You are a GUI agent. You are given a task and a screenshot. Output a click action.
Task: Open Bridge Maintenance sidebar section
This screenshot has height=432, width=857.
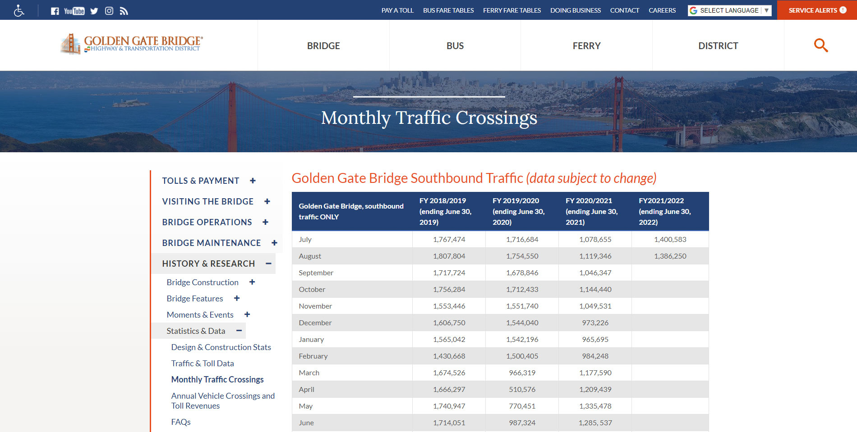(x=212, y=243)
